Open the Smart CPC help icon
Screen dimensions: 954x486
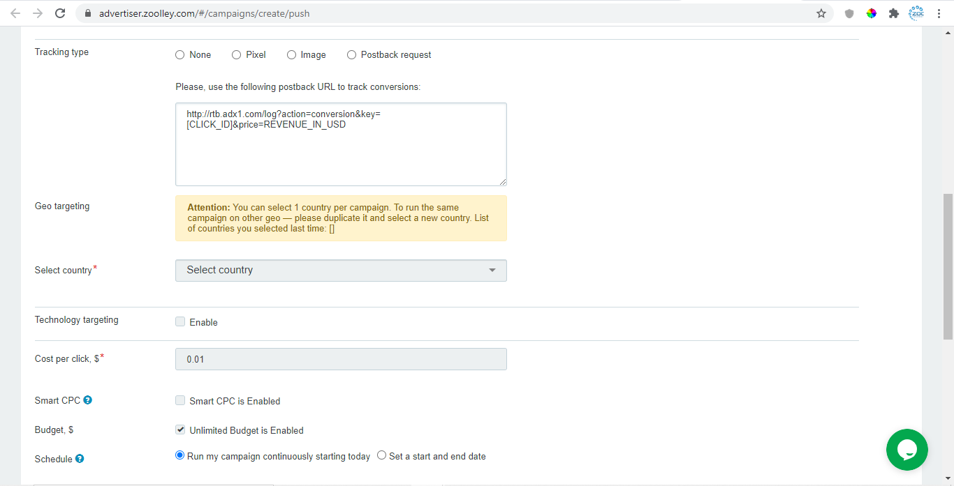(x=87, y=400)
